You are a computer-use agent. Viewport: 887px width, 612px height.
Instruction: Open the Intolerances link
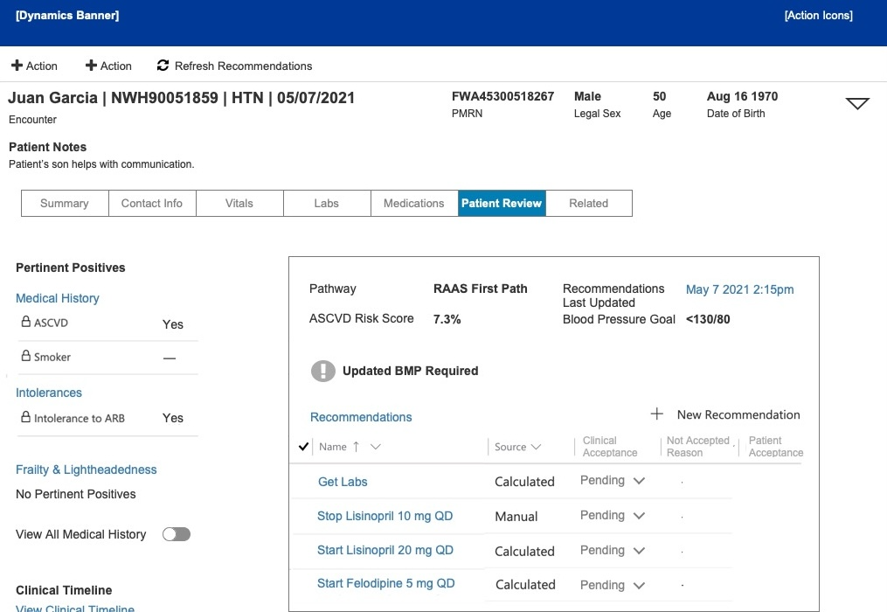point(49,393)
